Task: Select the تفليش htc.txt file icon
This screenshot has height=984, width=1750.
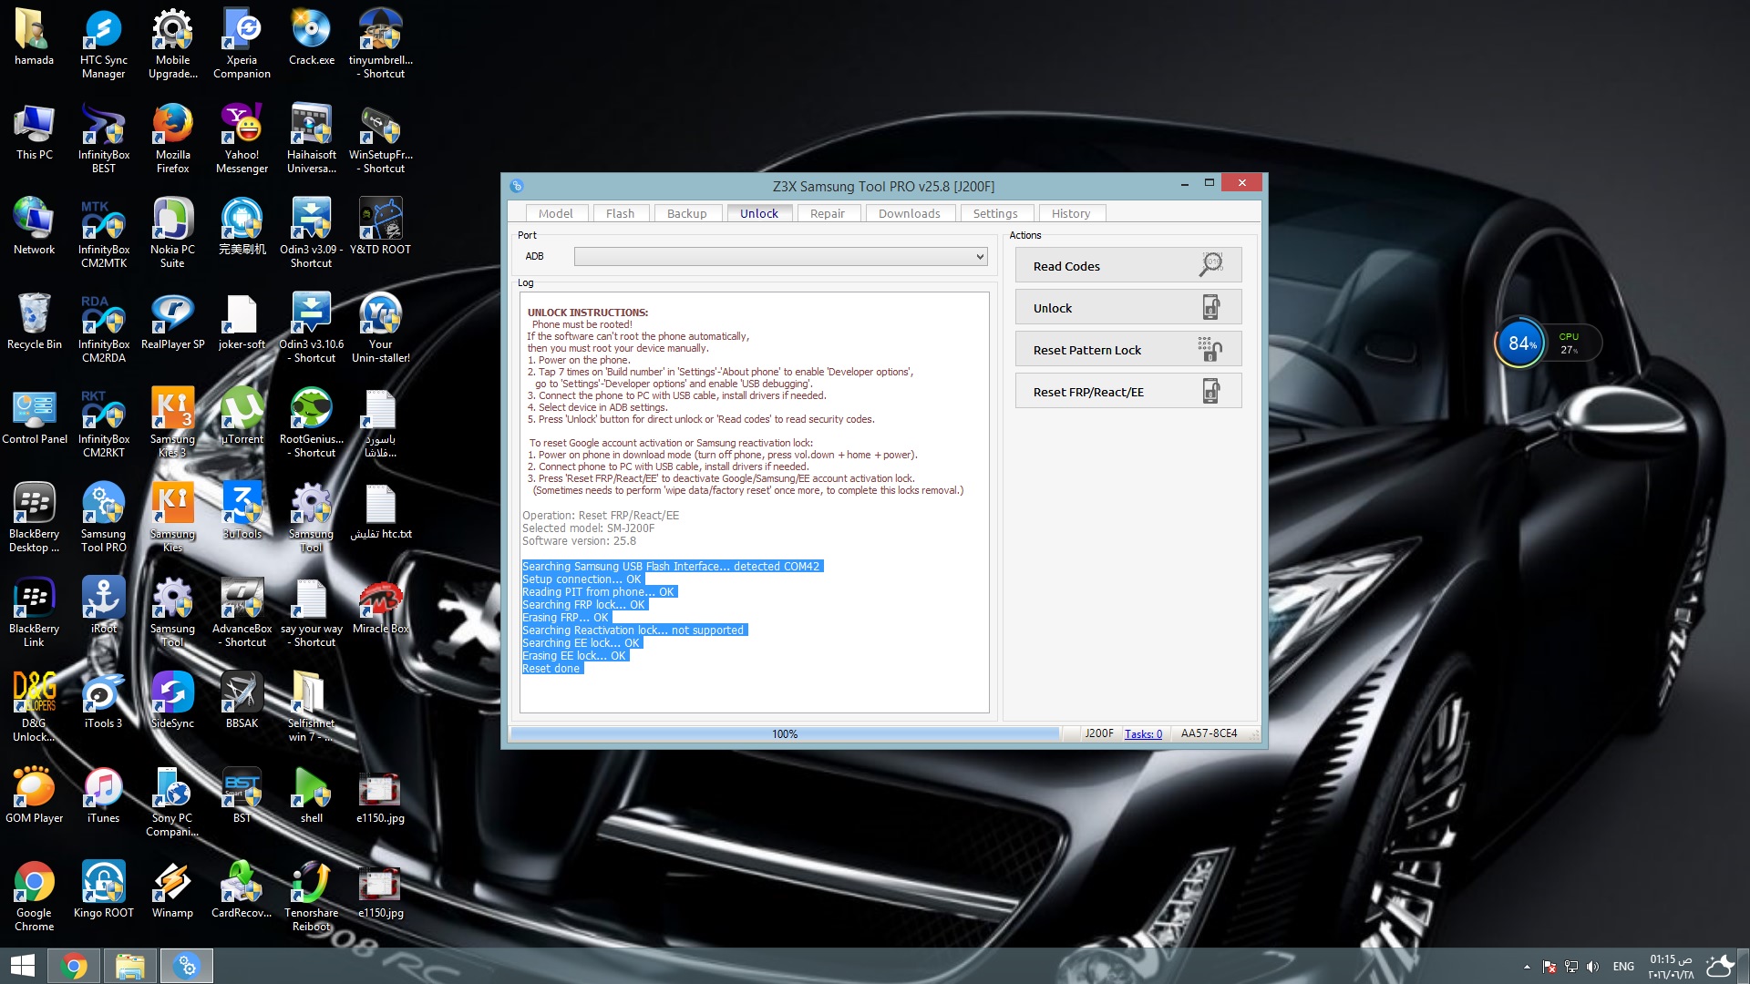Action: (380, 512)
